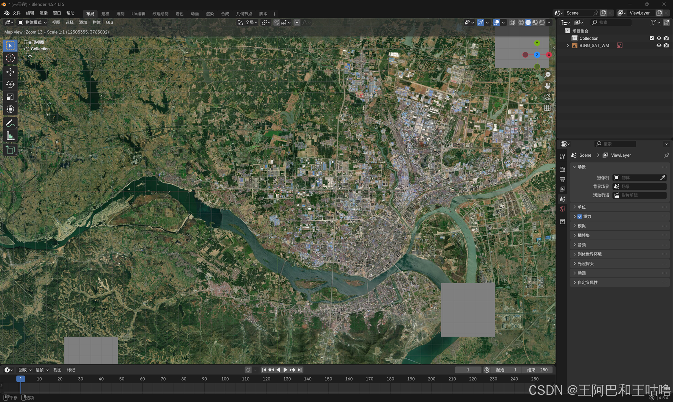Pick the Annotate pencil tool
The width and height of the screenshot is (673, 402).
click(x=10, y=123)
